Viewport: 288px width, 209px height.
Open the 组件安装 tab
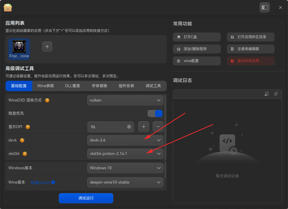click(126, 86)
